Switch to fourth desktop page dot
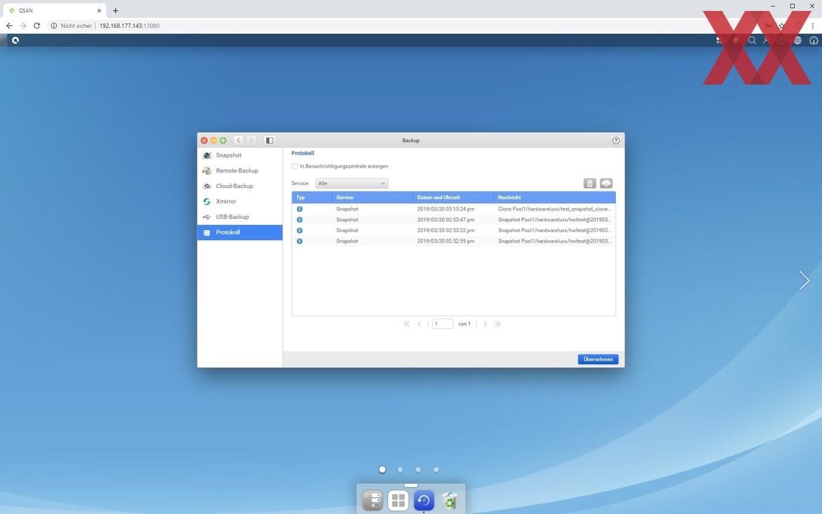 (x=436, y=469)
